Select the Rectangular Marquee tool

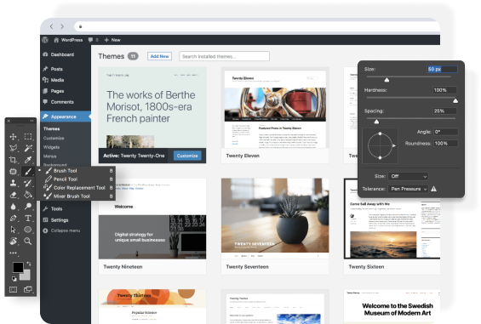tap(28, 137)
